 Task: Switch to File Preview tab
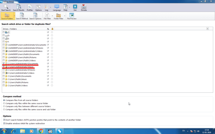click(x=72, y=16)
